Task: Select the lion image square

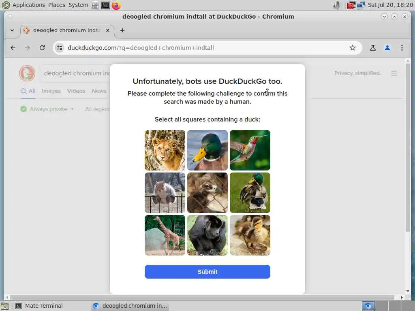Action: tap(165, 150)
